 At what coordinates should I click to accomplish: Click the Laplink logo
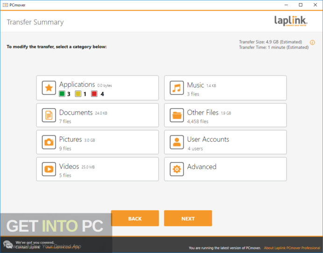point(291,21)
